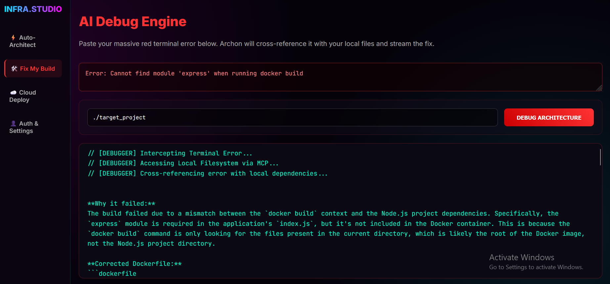This screenshot has width=610, height=284.
Task: Click the "Intercepting Terminal Error..." log line
Action: tap(170, 153)
